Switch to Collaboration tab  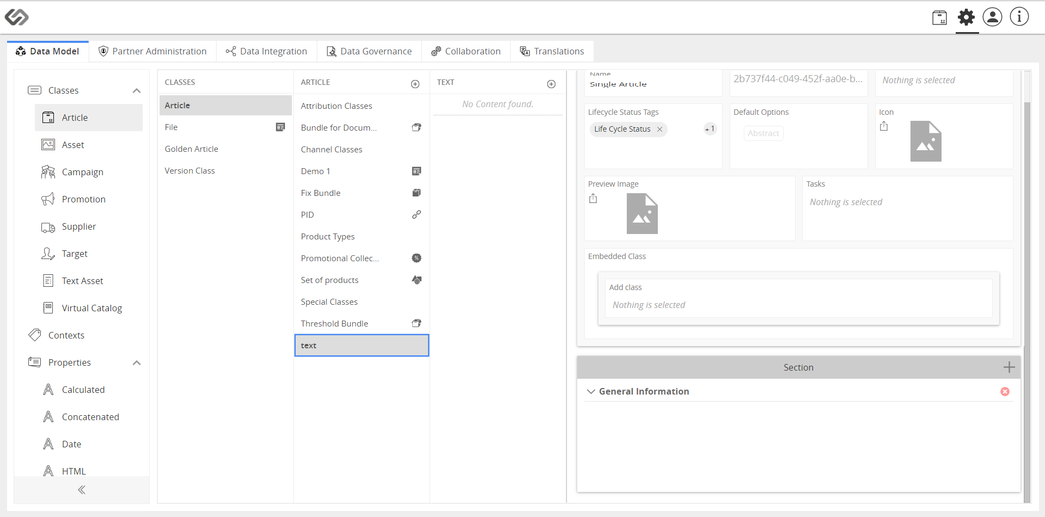coord(466,51)
